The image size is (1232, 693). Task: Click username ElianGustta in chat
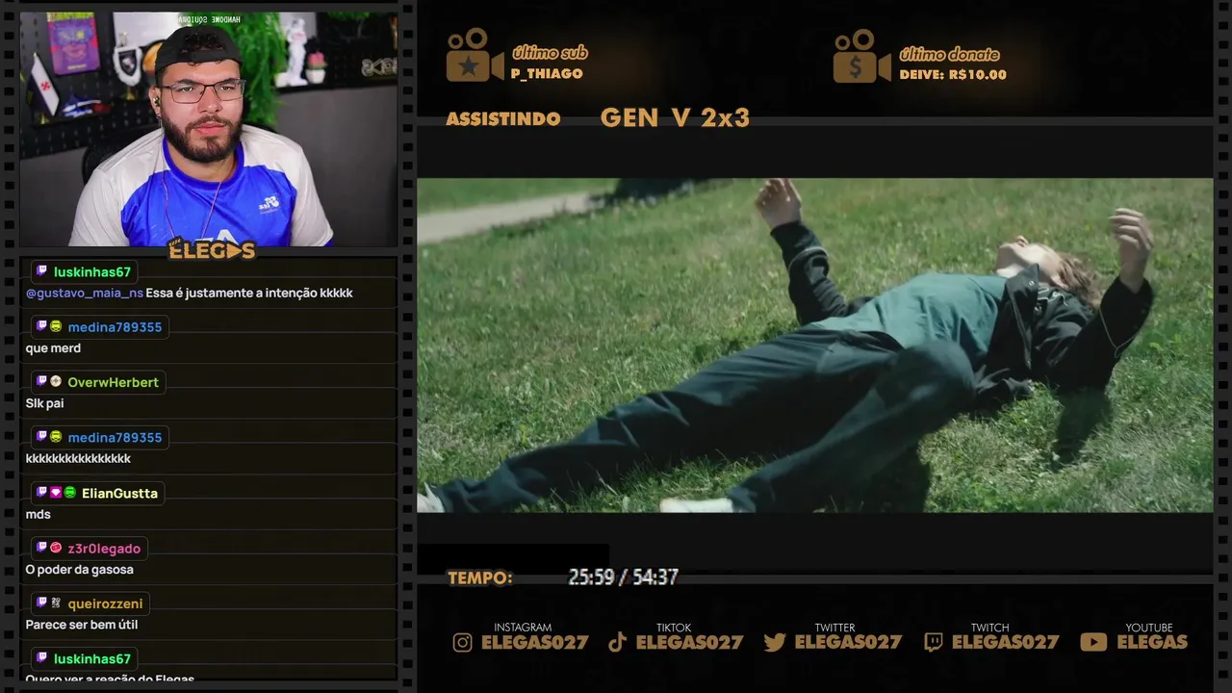point(119,493)
